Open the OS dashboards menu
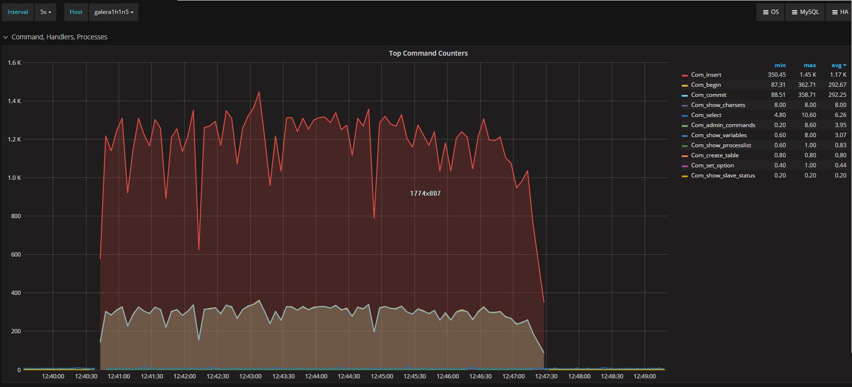 click(x=770, y=12)
